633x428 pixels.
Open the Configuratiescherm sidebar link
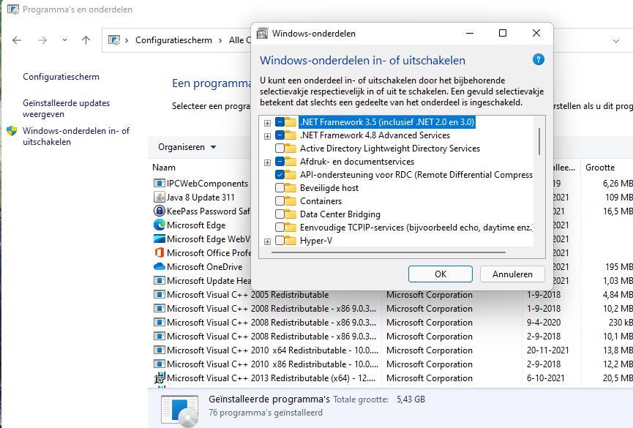point(61,77)
